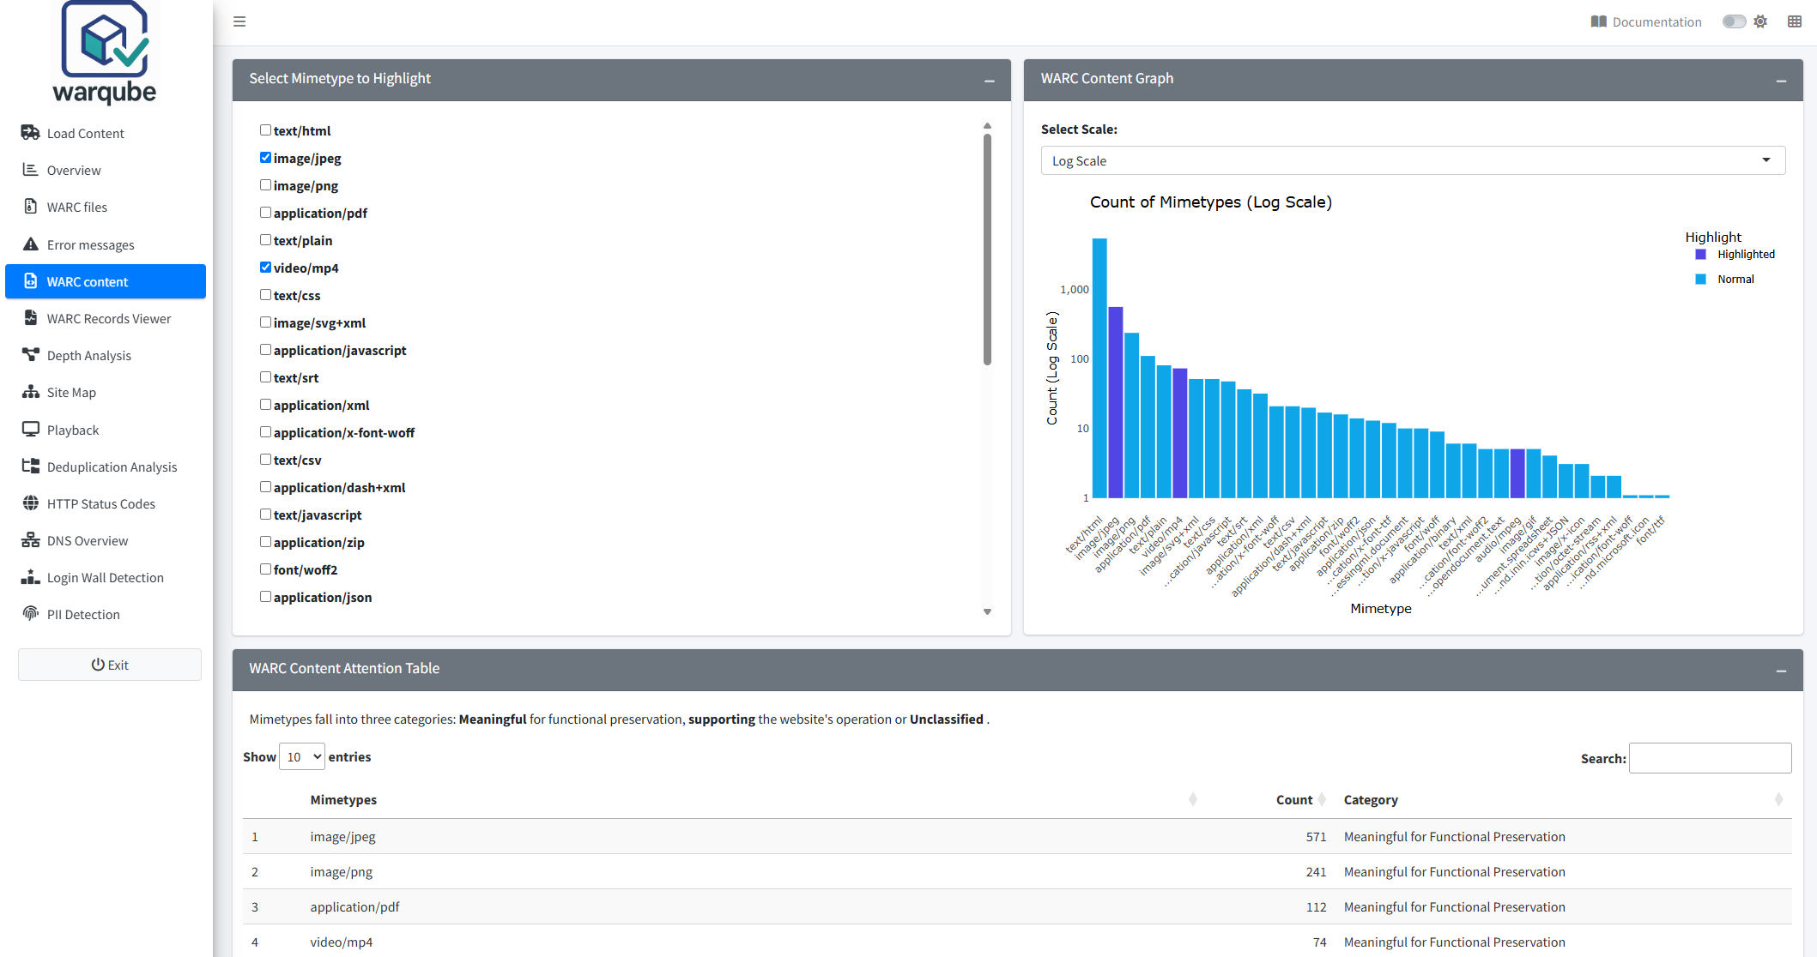Viewport: 1817px width, 957px height.
Task: Uncheck the video/mp4 checkbox
Action: [x=265, y=267]
